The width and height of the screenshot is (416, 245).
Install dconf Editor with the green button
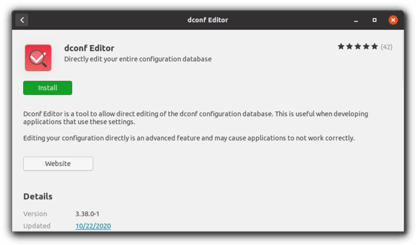48,88
